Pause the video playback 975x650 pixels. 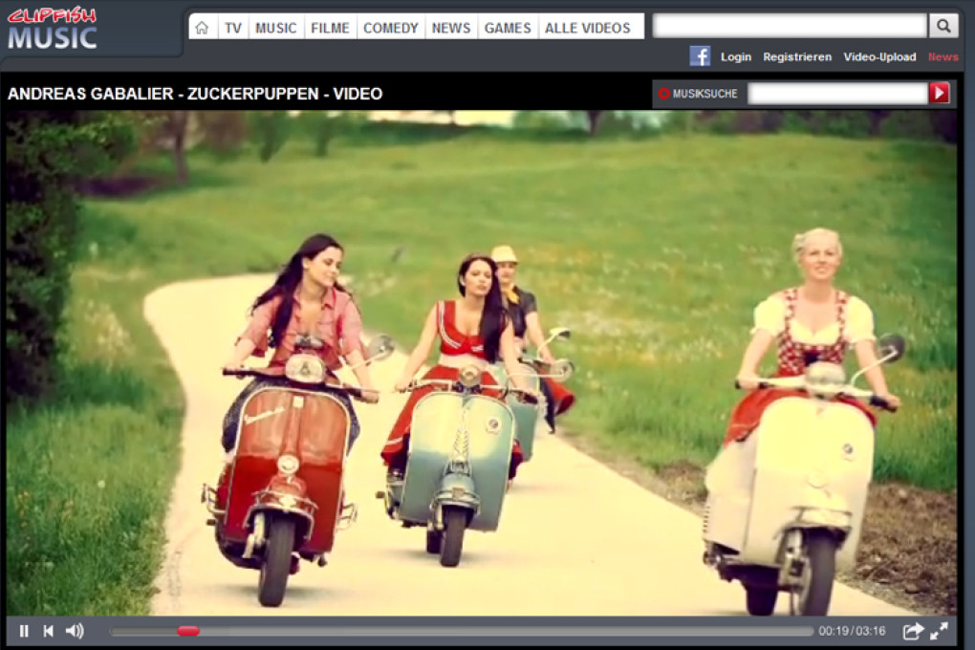tap(24, 631)
